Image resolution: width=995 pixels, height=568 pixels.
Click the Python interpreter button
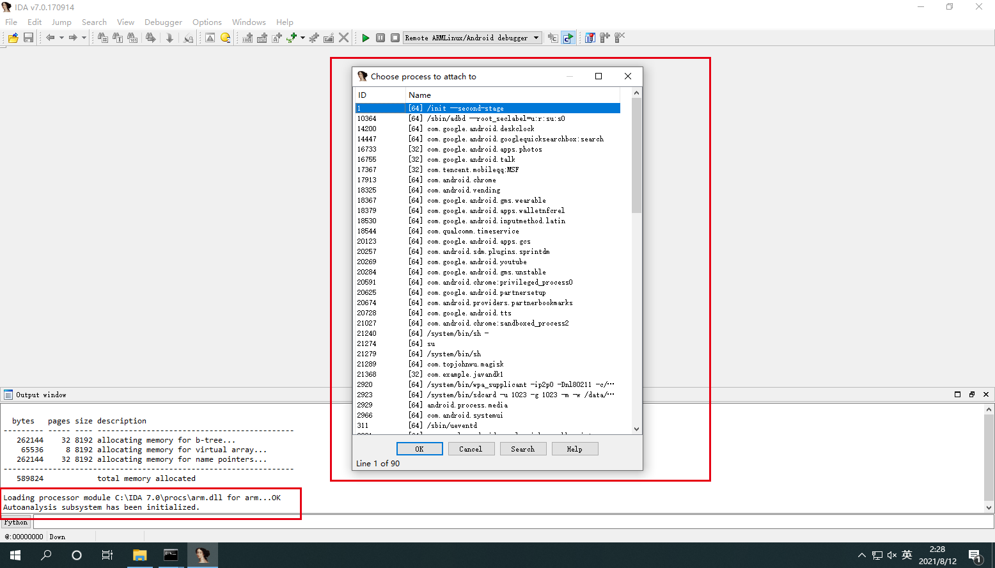coord(16,523)
